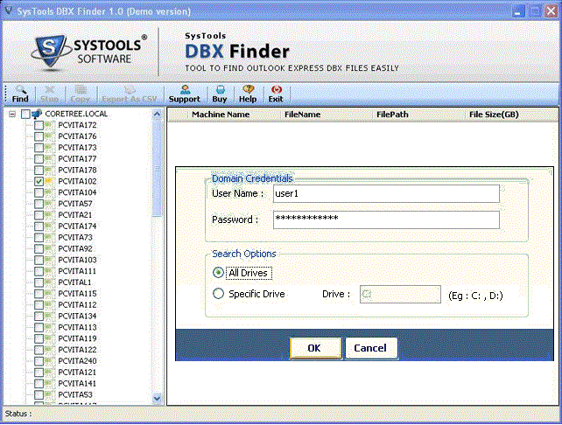Uncheck the PCVITA102 checkbox
Screen dimensions: 562x425
[39, 182]
